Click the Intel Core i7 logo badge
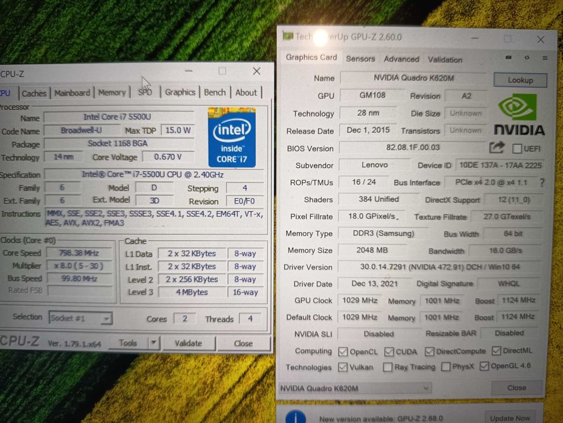 (x=232, y=137)
